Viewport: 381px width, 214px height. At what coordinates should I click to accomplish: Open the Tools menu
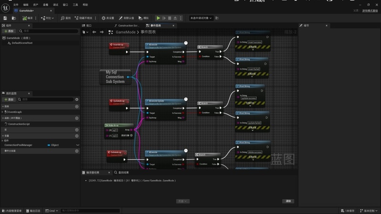tap(75, 5)
